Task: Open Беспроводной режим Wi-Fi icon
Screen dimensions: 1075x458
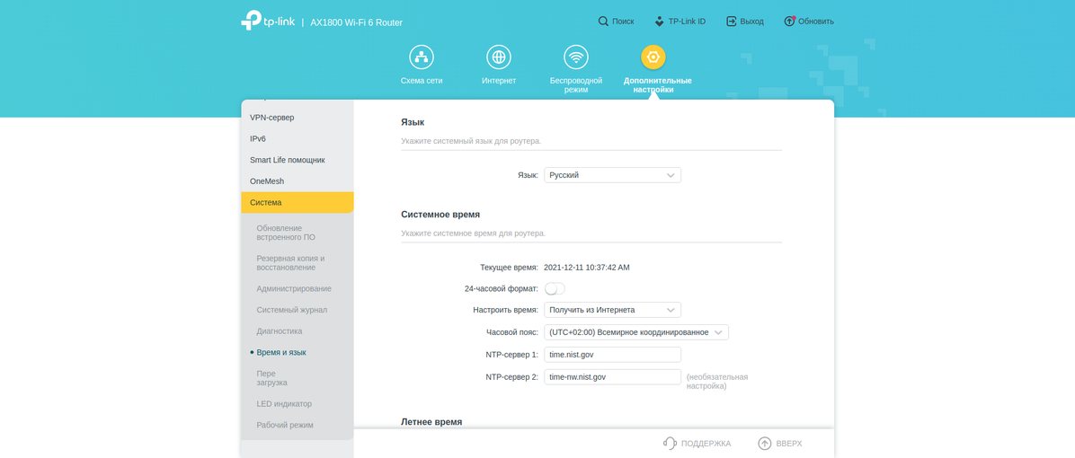Action: [576, 57]
